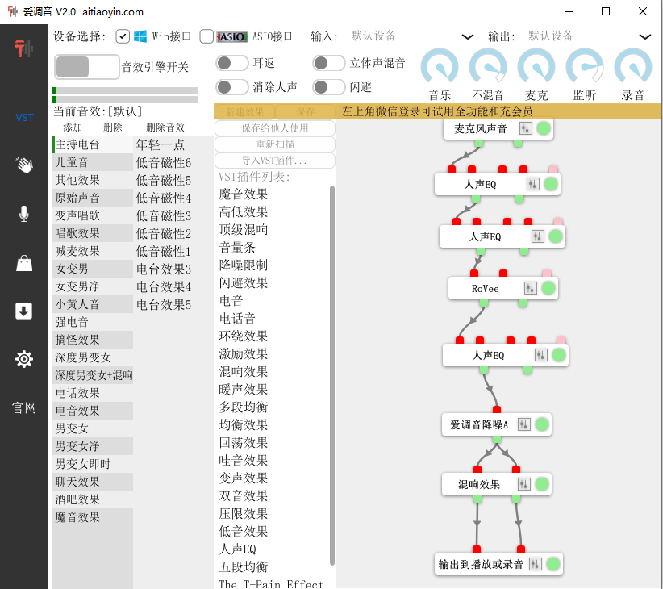
Task: Click the 爱调音降噪A node label
Action: click(479, 424)
